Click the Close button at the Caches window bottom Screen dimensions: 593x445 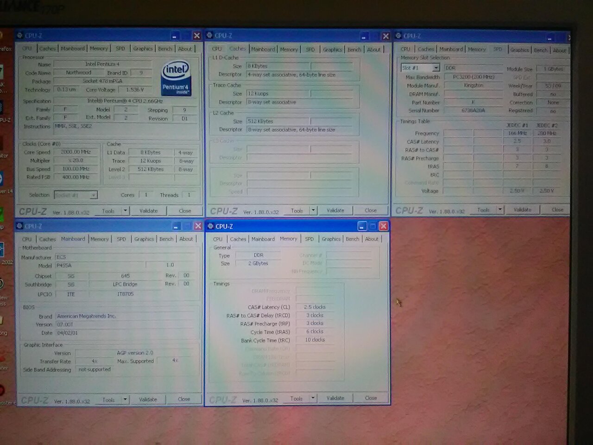coord(371,210)
